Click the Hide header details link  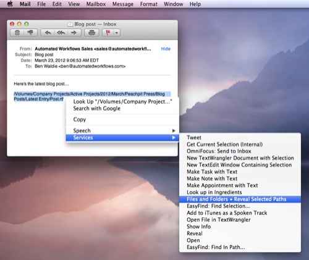(166, 49)
